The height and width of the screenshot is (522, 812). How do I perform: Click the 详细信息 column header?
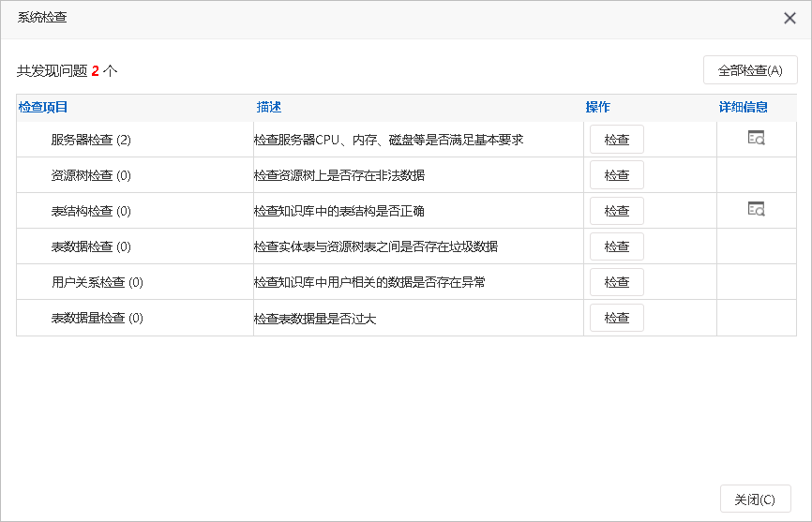(744, 107)
